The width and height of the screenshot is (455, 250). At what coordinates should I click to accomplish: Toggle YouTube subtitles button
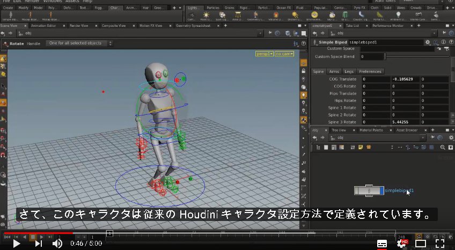[x=382, y=244]
